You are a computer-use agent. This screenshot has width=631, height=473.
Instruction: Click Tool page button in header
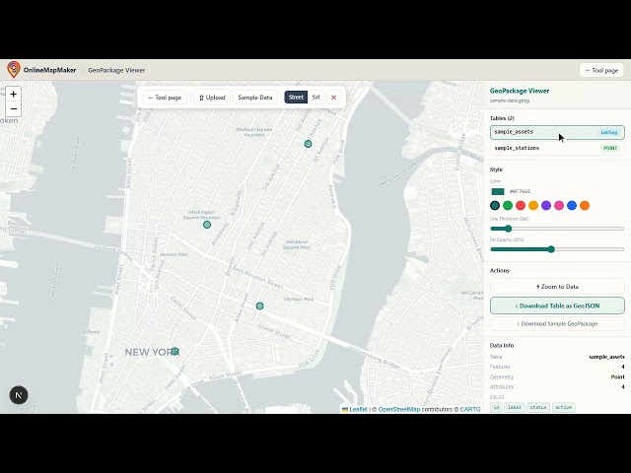601,70
